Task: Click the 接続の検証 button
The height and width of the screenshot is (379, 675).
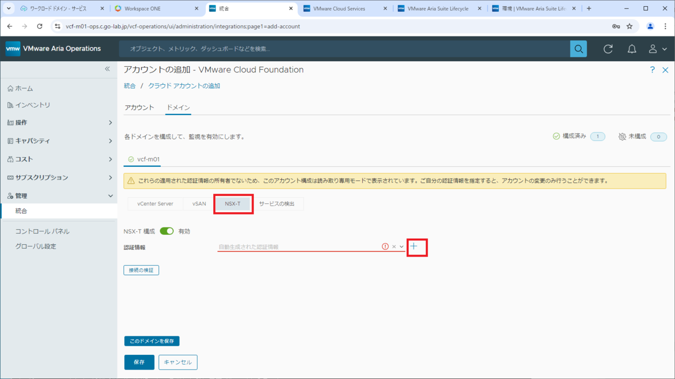Action: click(141, 270)
